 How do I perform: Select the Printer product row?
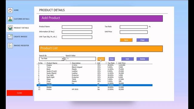pyautogui.click(x=95, y=89)
